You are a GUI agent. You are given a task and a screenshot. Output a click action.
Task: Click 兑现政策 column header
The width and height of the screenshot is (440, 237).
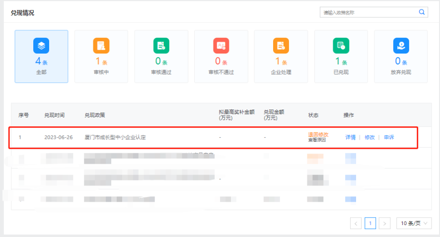tap(94, 115)
